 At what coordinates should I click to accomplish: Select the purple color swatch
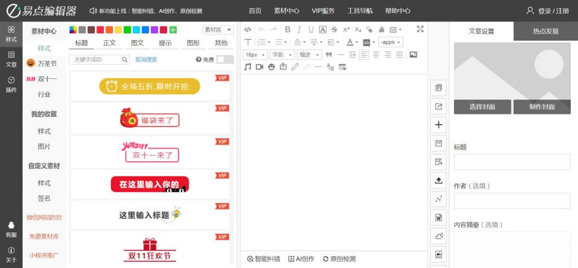(155, 30)
